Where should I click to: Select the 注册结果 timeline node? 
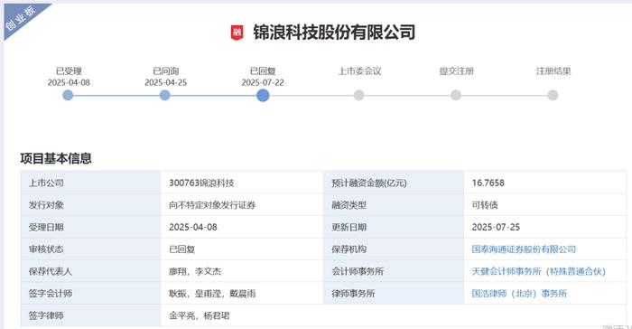[553, 95]
